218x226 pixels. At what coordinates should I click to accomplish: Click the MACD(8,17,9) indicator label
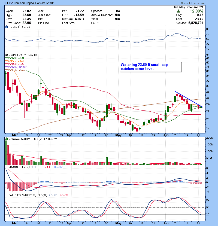(x=19, y=167)
